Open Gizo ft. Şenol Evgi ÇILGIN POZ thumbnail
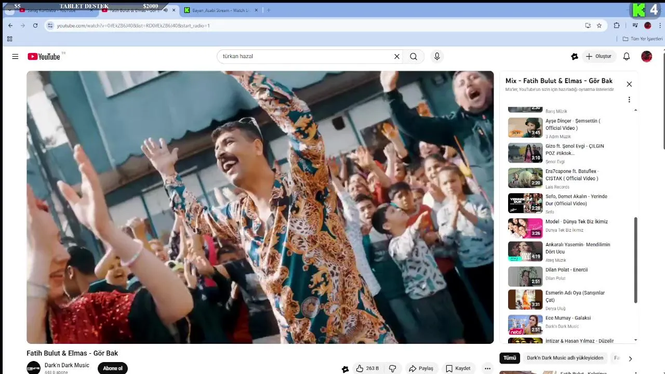Image resolution: width=665 pixels, height=374 pixels. coord(525,153)
